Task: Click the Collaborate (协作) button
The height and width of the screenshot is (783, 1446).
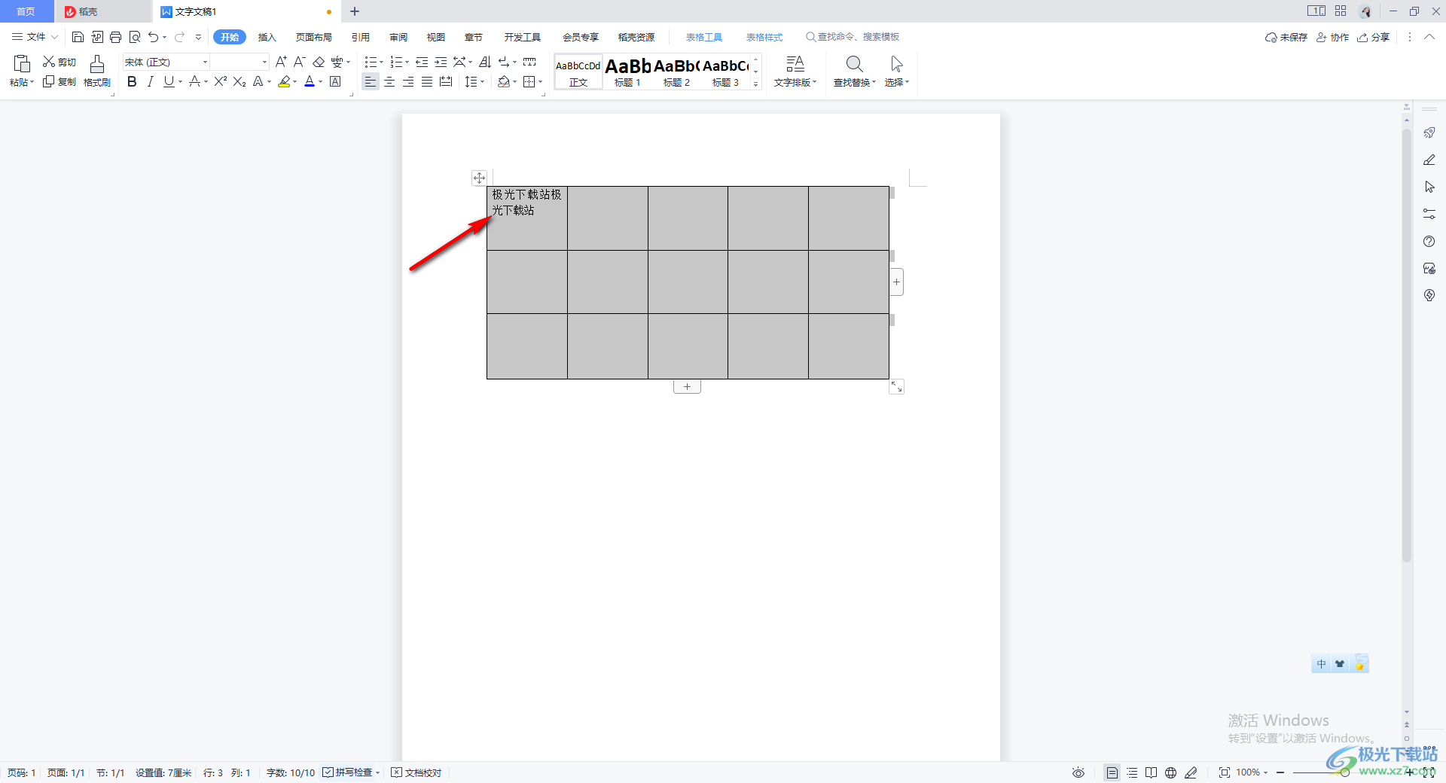Action: 1332,37
